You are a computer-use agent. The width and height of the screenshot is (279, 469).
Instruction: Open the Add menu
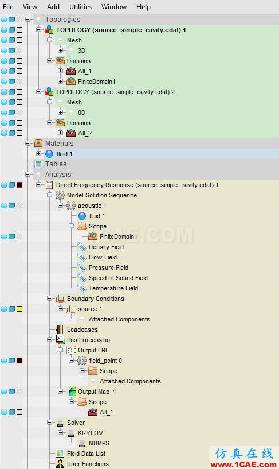pyautogui.click(x=53, y=6)
